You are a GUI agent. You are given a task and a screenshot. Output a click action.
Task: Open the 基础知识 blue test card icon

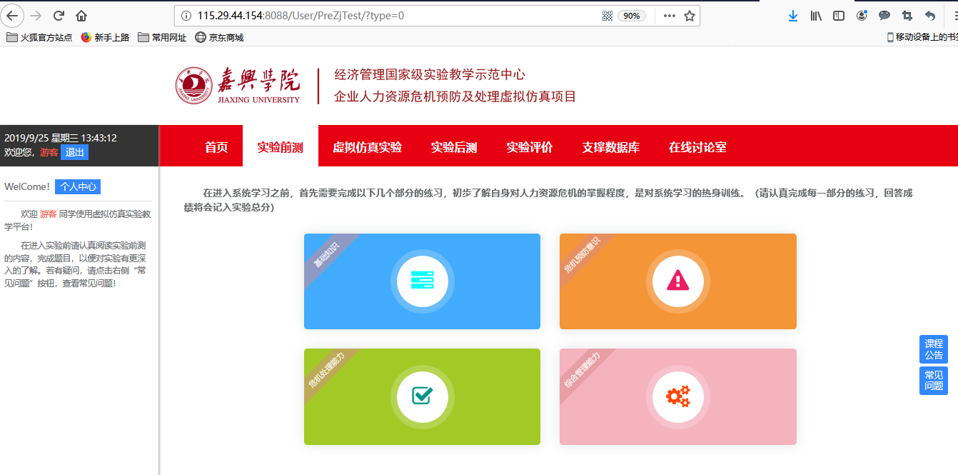point(422,281)
